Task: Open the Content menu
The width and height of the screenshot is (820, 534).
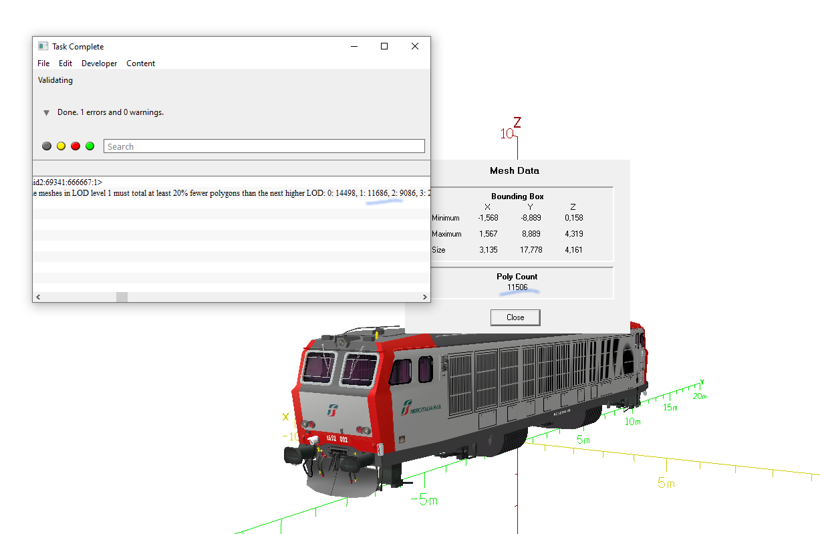Action: click(x=141, y=63)
